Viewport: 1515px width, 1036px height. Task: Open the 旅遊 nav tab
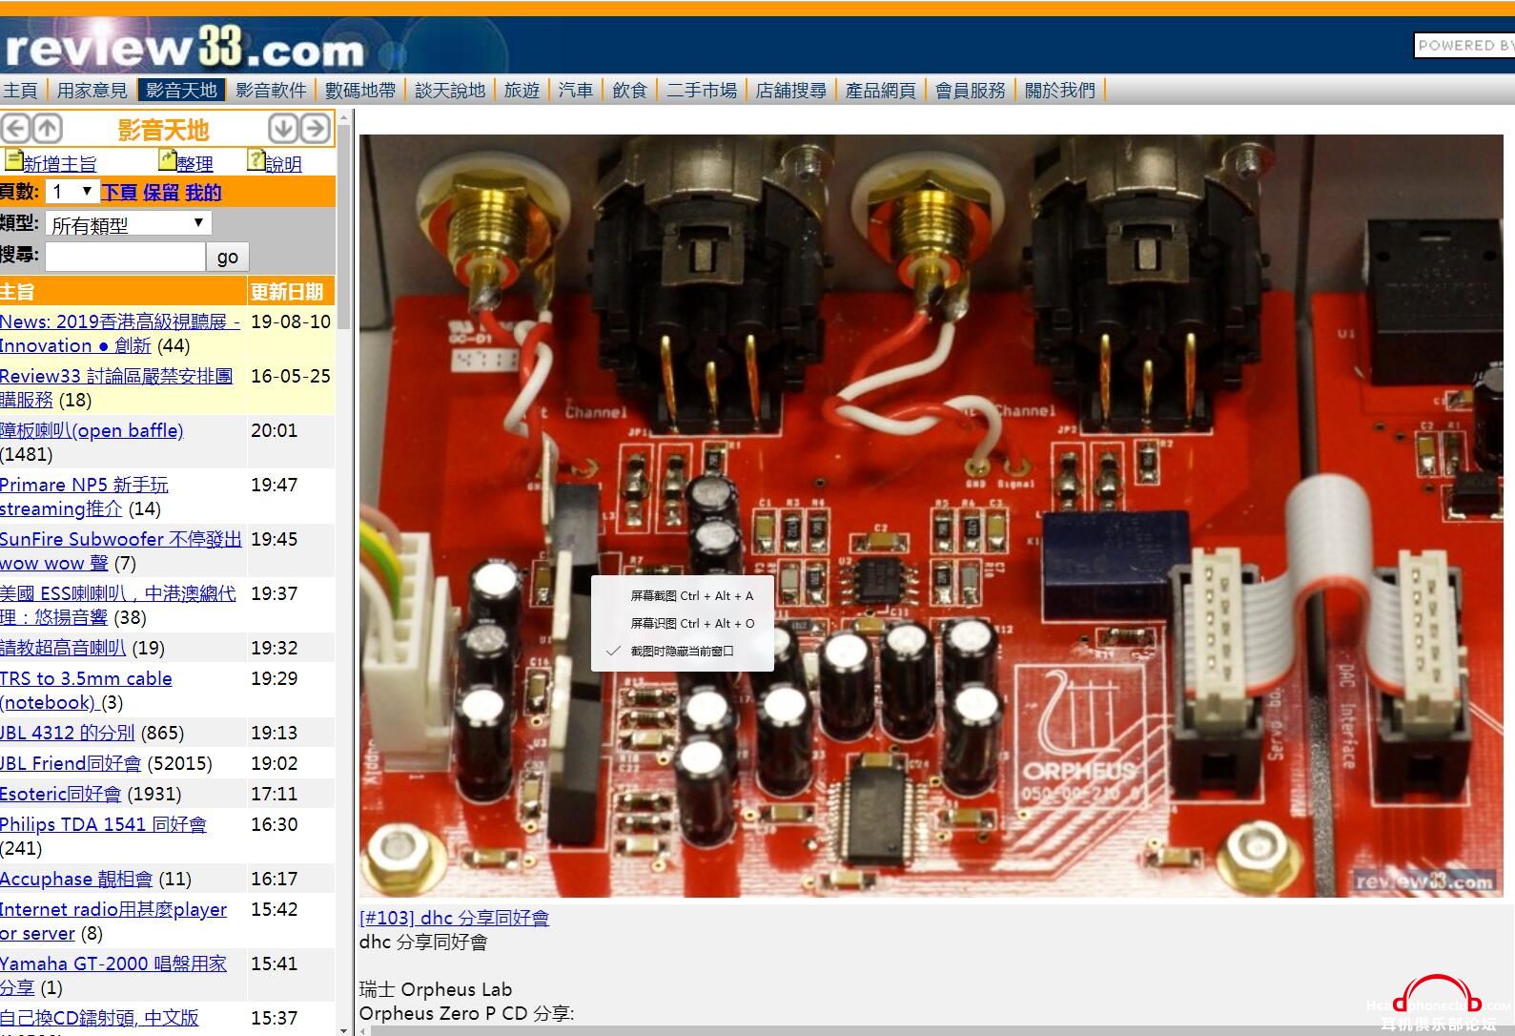[x=522, y=91]
